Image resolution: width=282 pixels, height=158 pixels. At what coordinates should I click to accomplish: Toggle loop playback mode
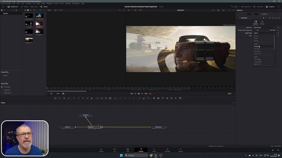tap(150, 93)
